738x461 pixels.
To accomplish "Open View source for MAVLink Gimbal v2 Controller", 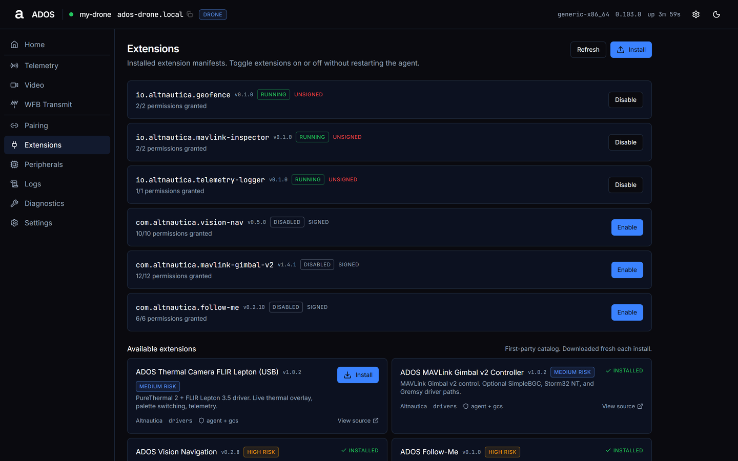I will (x=622, y=406).
